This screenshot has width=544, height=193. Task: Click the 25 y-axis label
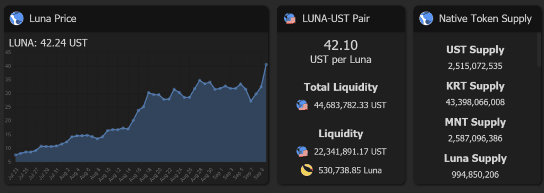pyautogui.click(x=8, y=107)
